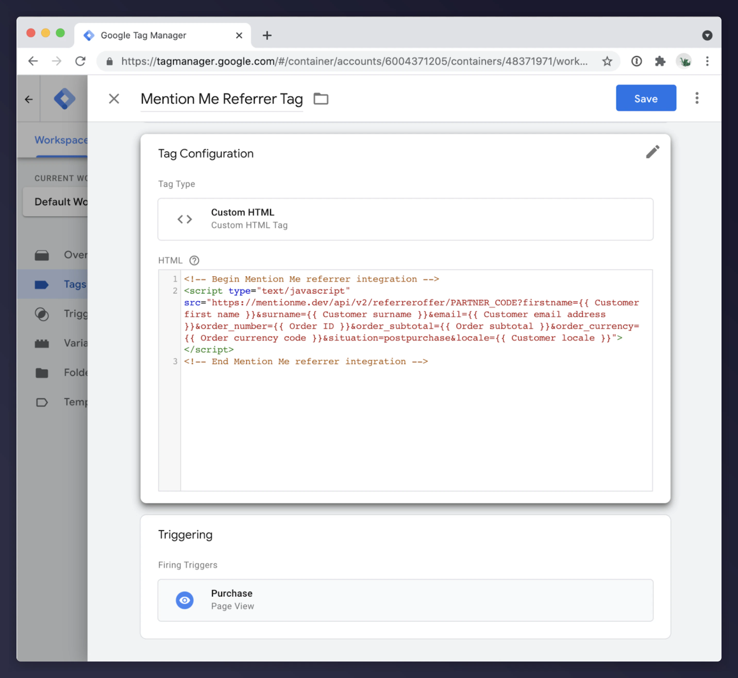Open the Purchase firing trigger
738x678 pixels.
(405, 600)
